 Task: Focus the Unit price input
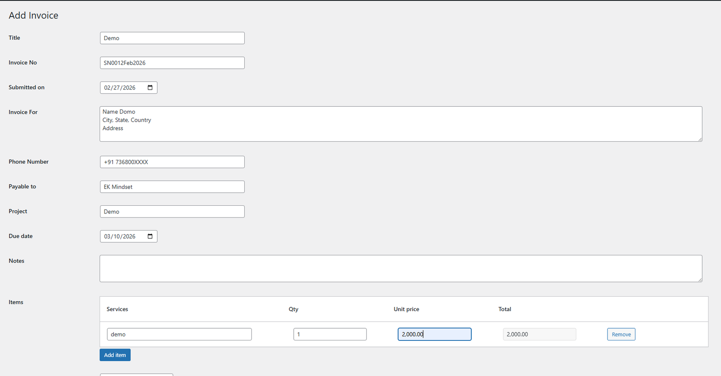pos(434,334)
